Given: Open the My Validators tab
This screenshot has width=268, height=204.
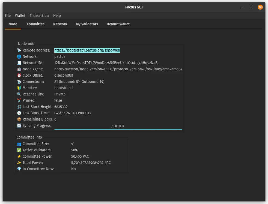Looking at the screenshot, I should [87, 24].
